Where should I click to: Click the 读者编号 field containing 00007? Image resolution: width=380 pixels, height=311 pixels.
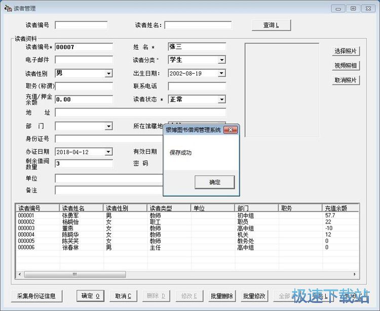pos(84,47)
